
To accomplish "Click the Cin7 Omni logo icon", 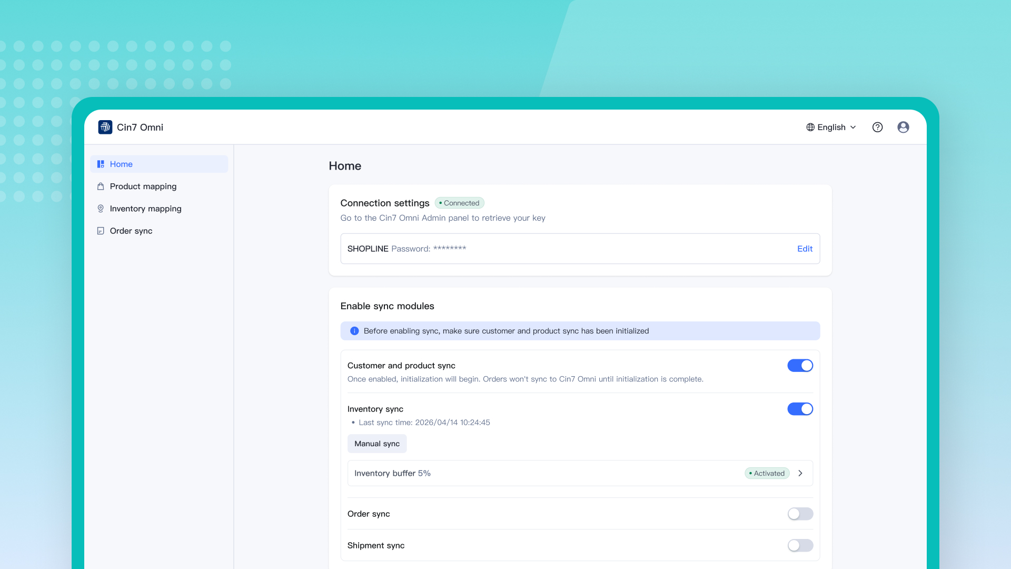I will [x=105, y=127].
